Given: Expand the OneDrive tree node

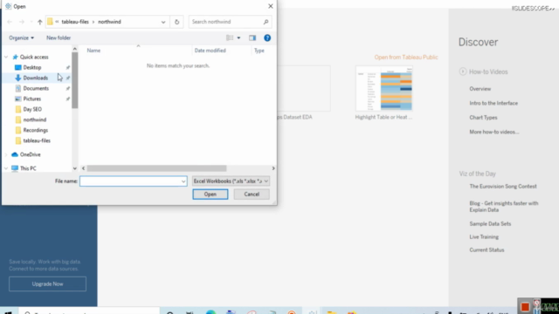Looking at the screenshot, I should tap(6, 154).
